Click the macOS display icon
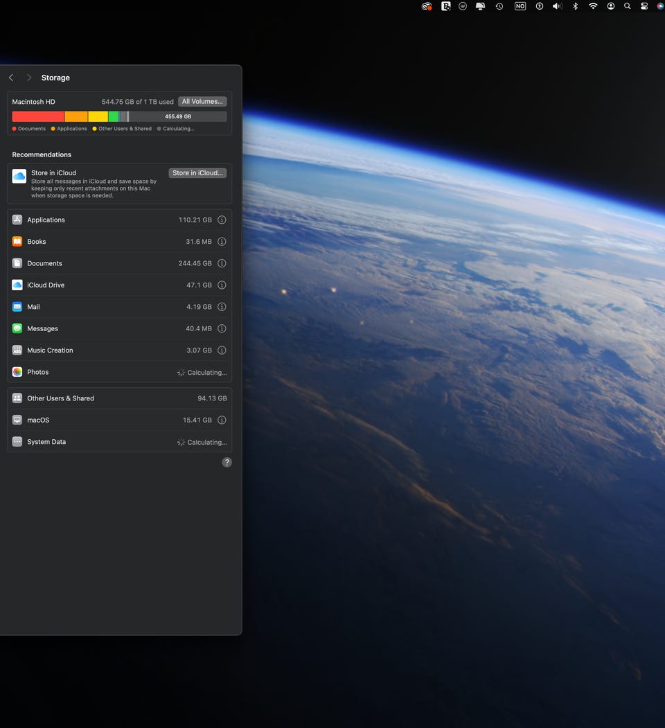665x728 pixels. (17, 420)
